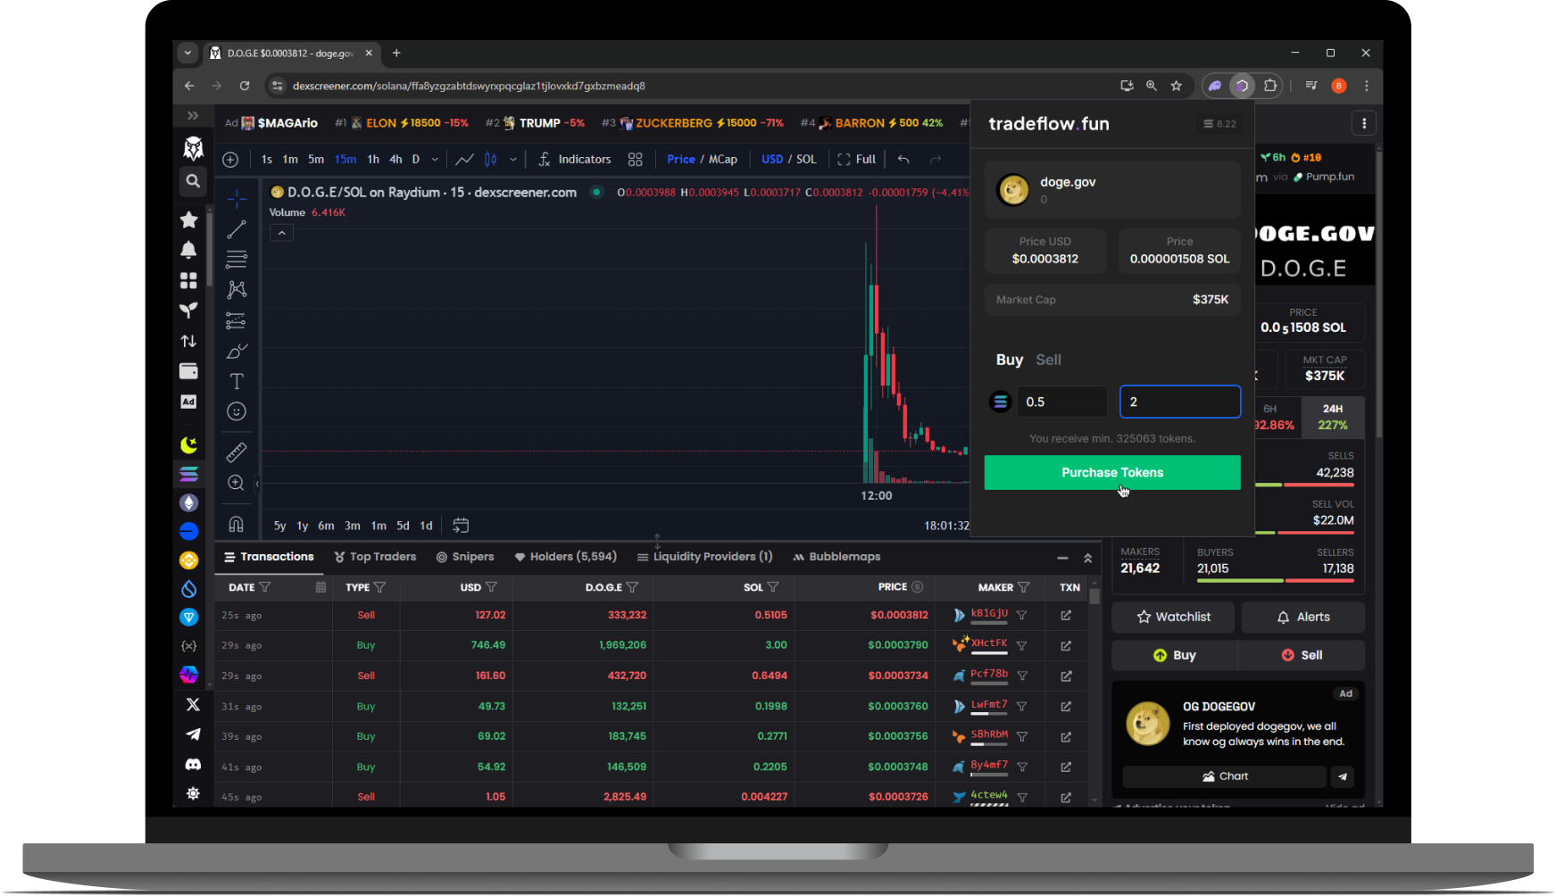Switch chart currency to USD
This screenshot has width=1556, height=896.
point(772,159)
